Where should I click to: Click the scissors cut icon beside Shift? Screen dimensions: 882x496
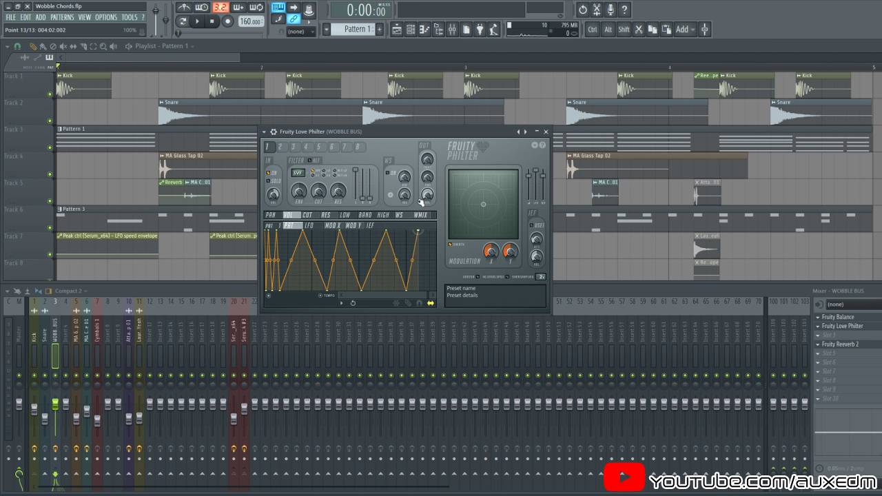click(639, 29)
